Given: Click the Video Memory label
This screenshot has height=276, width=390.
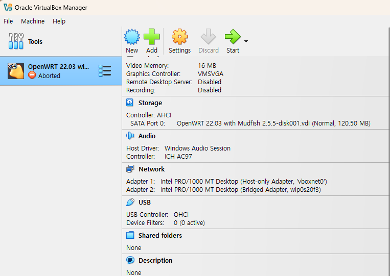Looking at the screenshot, I should [x=147, y=65].
